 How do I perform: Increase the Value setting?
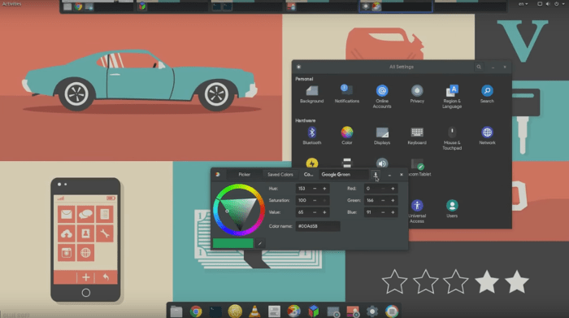324,212
